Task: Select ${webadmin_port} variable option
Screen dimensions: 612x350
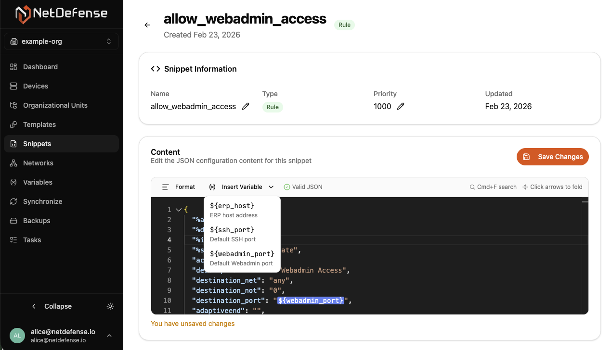Action: 242,258
